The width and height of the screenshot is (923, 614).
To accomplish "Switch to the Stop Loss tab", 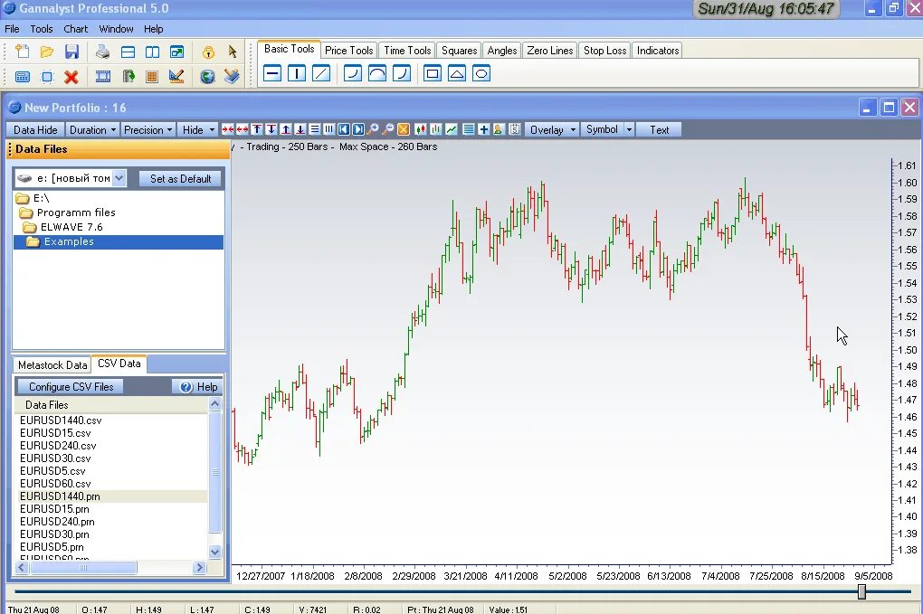I will tap(604, 51).
